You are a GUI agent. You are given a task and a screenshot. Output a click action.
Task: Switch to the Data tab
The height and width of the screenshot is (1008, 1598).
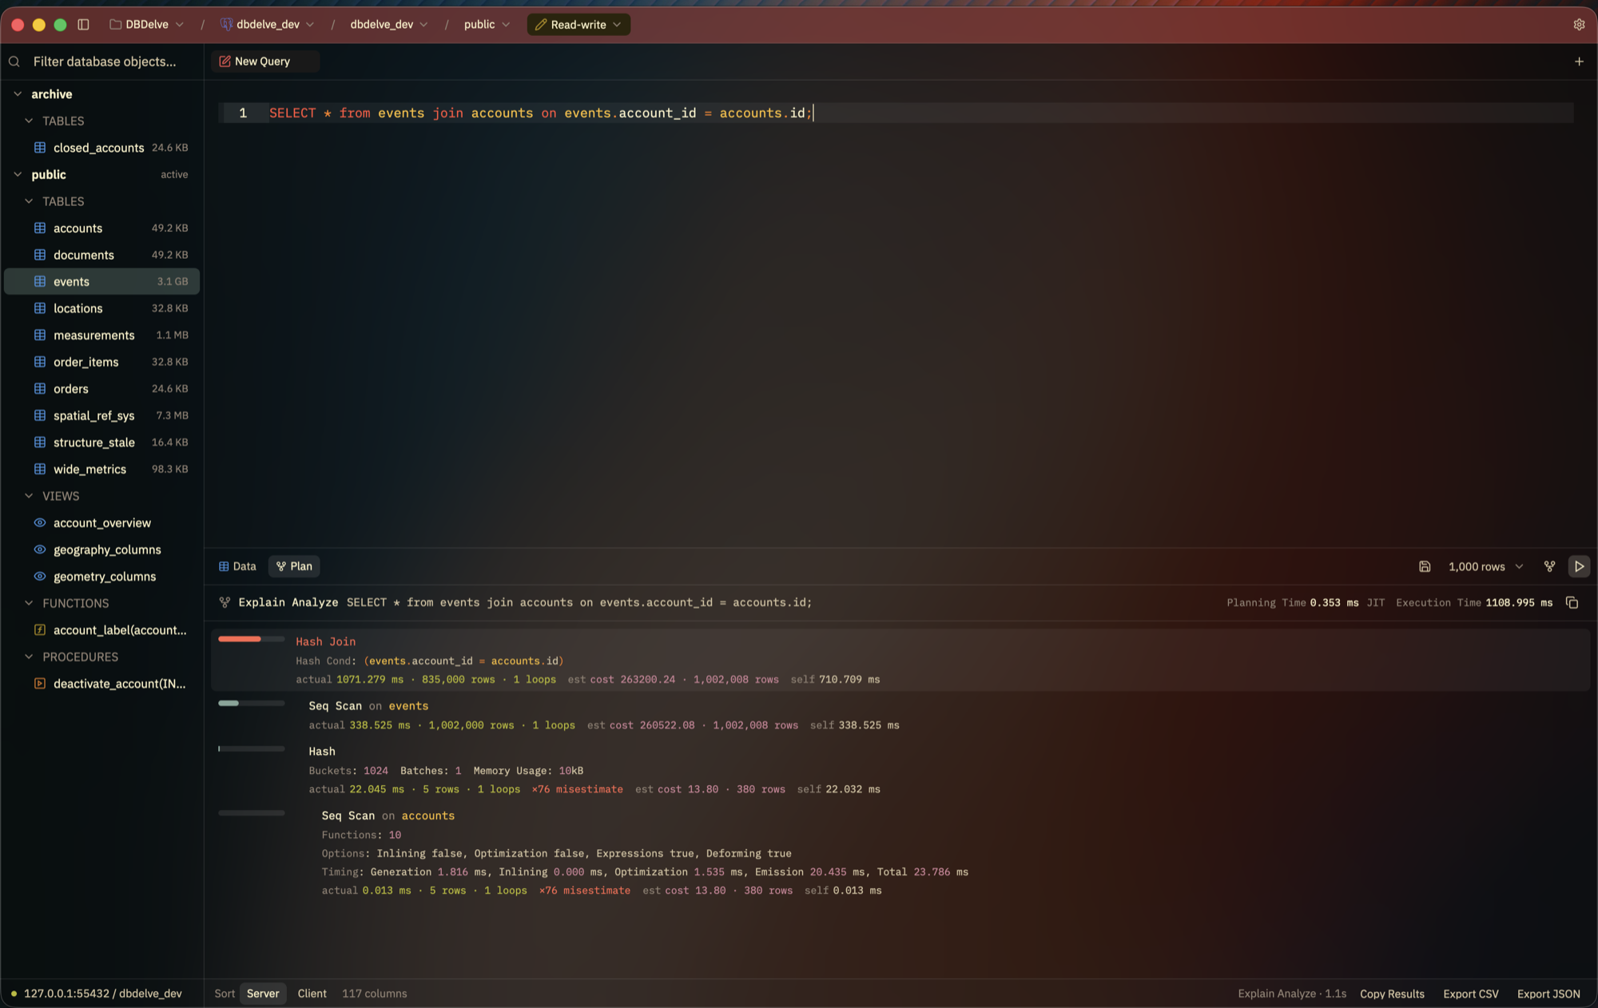pyautogui.click(x=237, y=566)
